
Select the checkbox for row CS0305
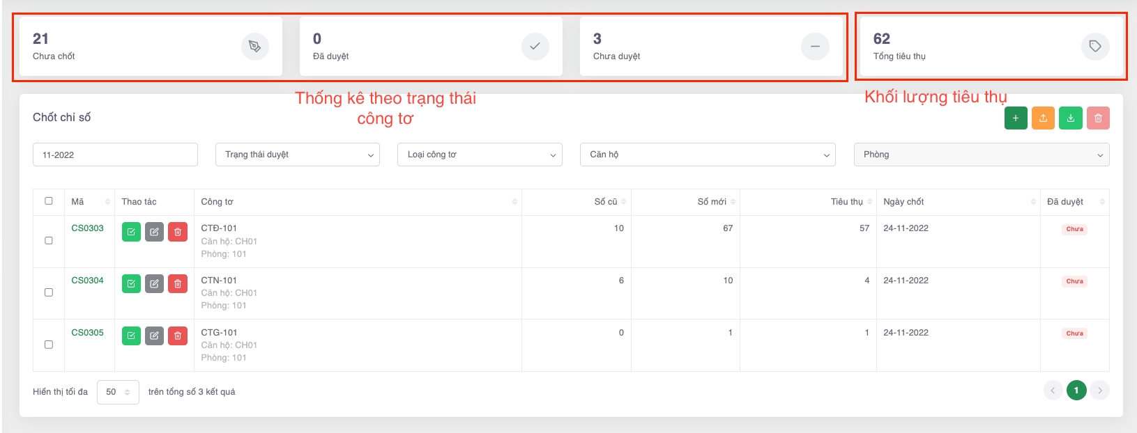tap(49, 345)
